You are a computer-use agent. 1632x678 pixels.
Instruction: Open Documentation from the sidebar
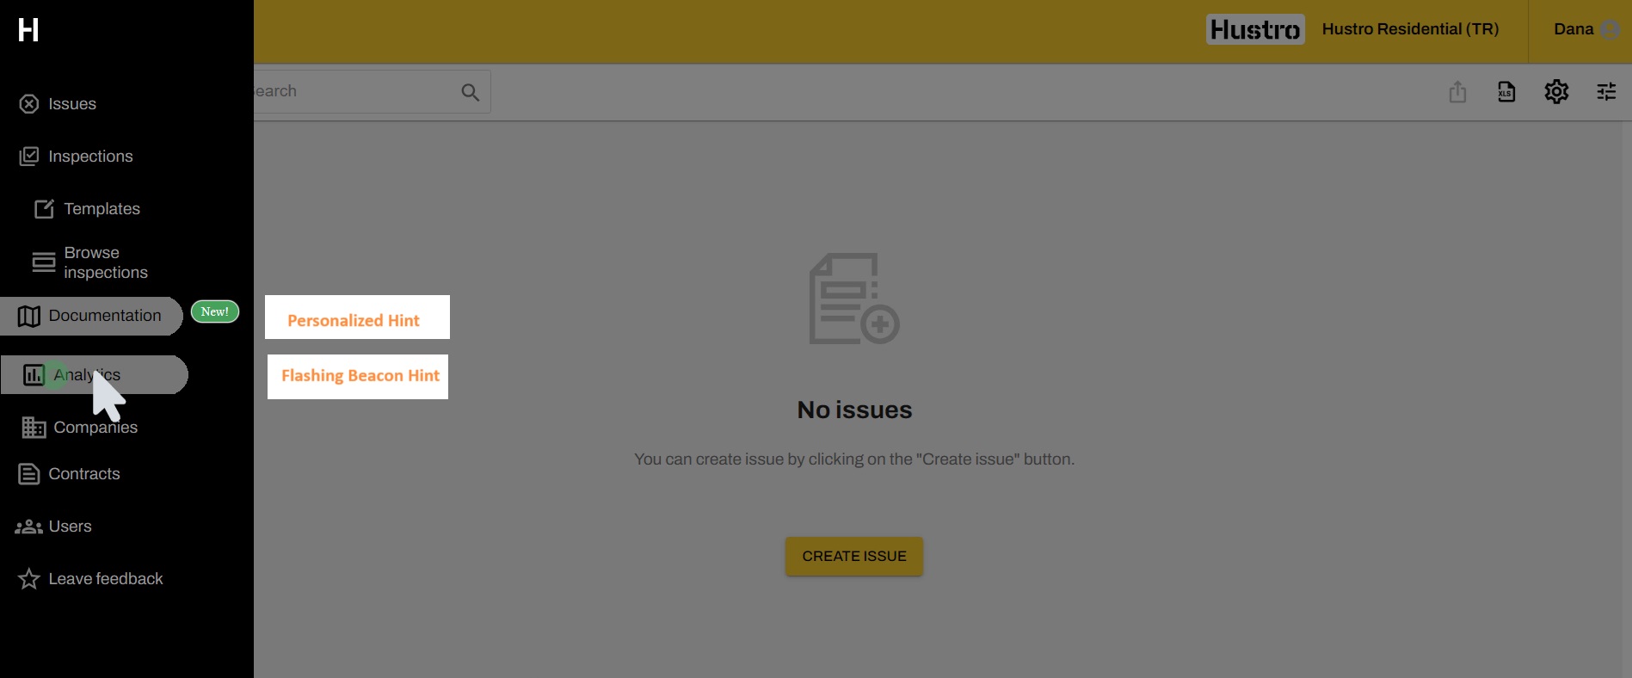pos(103,316)
